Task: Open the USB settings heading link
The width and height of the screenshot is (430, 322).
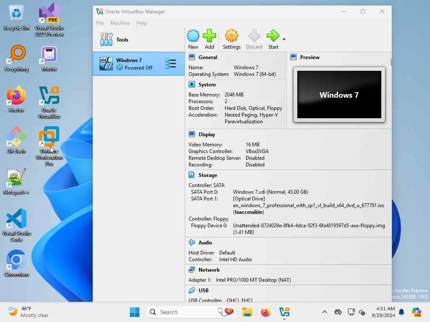Action: point(204,290)
